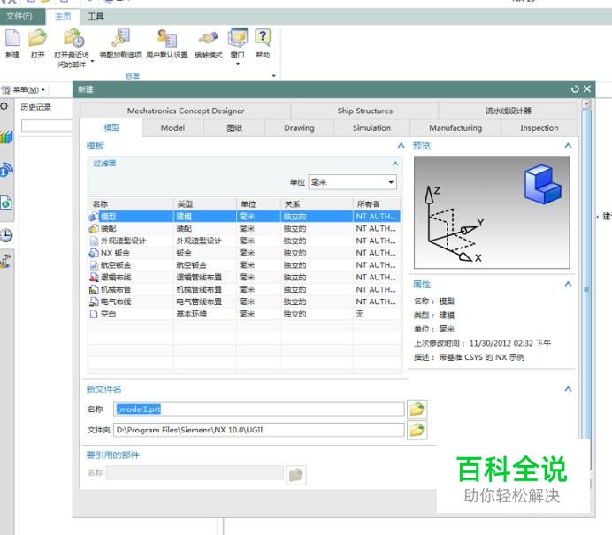Open the Ship Structures tab
The image size is (612, 535).
365,111
